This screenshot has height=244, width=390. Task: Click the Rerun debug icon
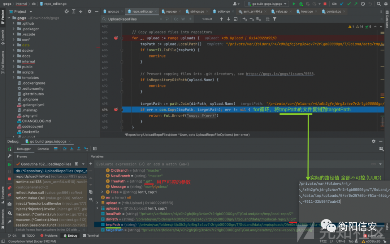(9, 149)
